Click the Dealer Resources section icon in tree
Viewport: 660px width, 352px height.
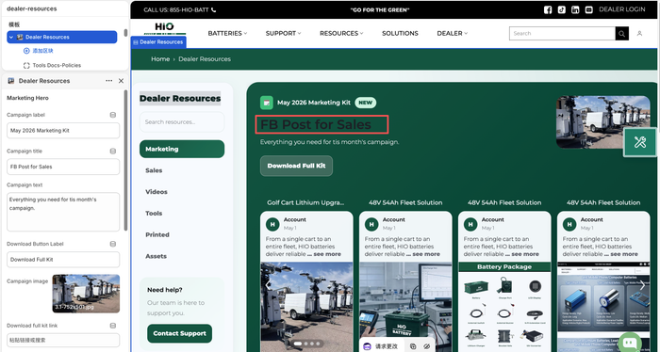click(20, 37)
